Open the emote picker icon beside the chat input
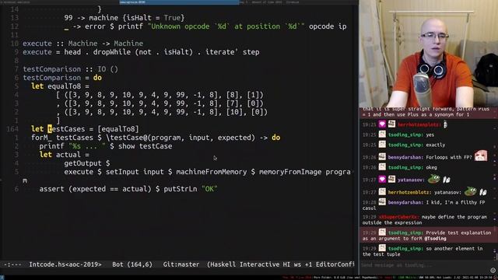The image size is (498, 280). [493, 271]
